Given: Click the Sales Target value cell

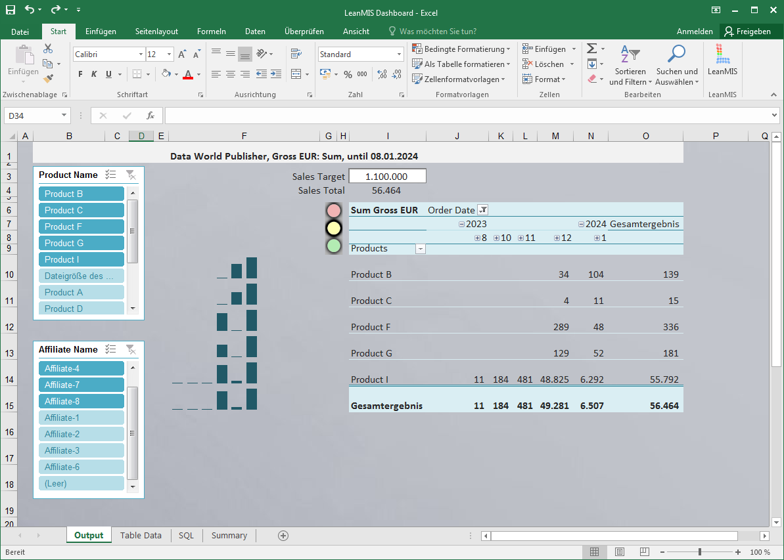Looking at the screenshot, I should point(387,177).
